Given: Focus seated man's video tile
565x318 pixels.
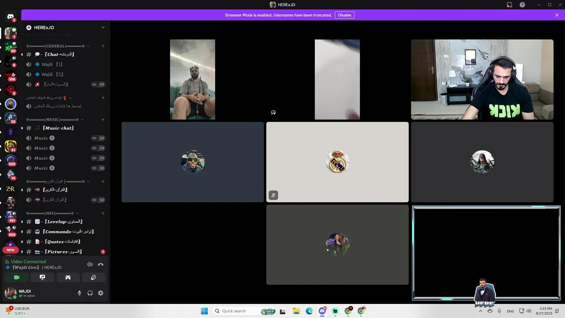Looking at the screenshot, I should click(x=192, y=79).
